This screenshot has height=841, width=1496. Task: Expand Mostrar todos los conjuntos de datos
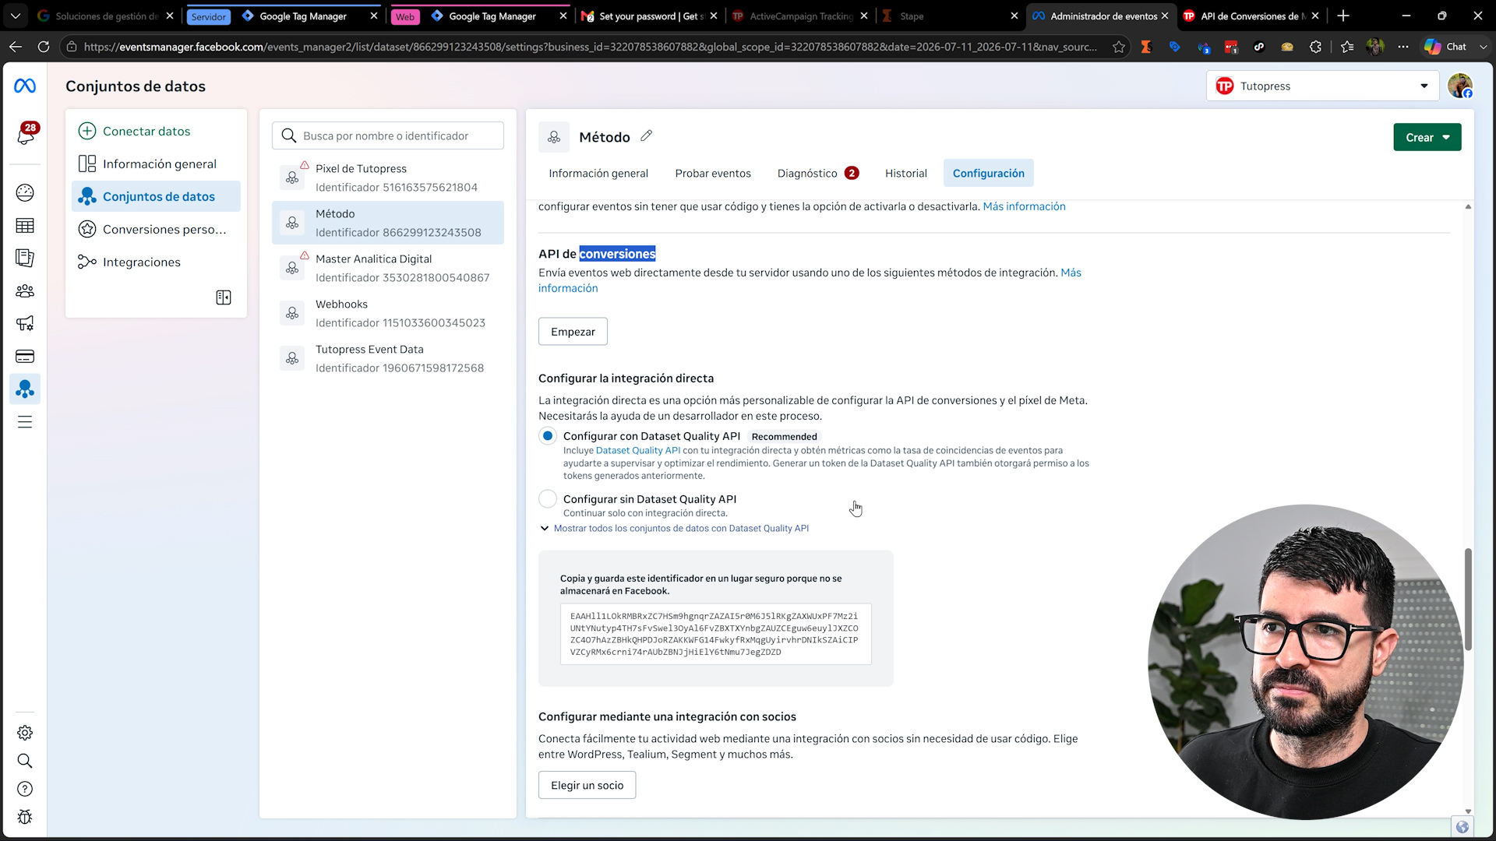pyautogui.click(x=675, y=529)
